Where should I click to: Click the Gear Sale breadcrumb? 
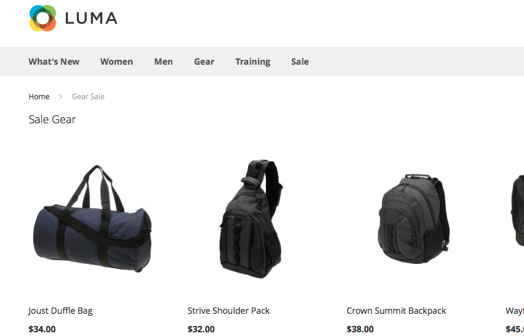[88, 96]
